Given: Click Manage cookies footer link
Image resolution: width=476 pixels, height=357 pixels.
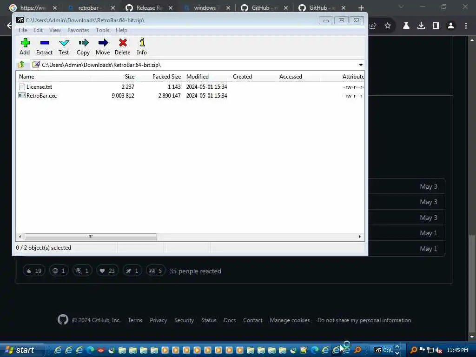Looking at the screenshot, I should [290, 320].
